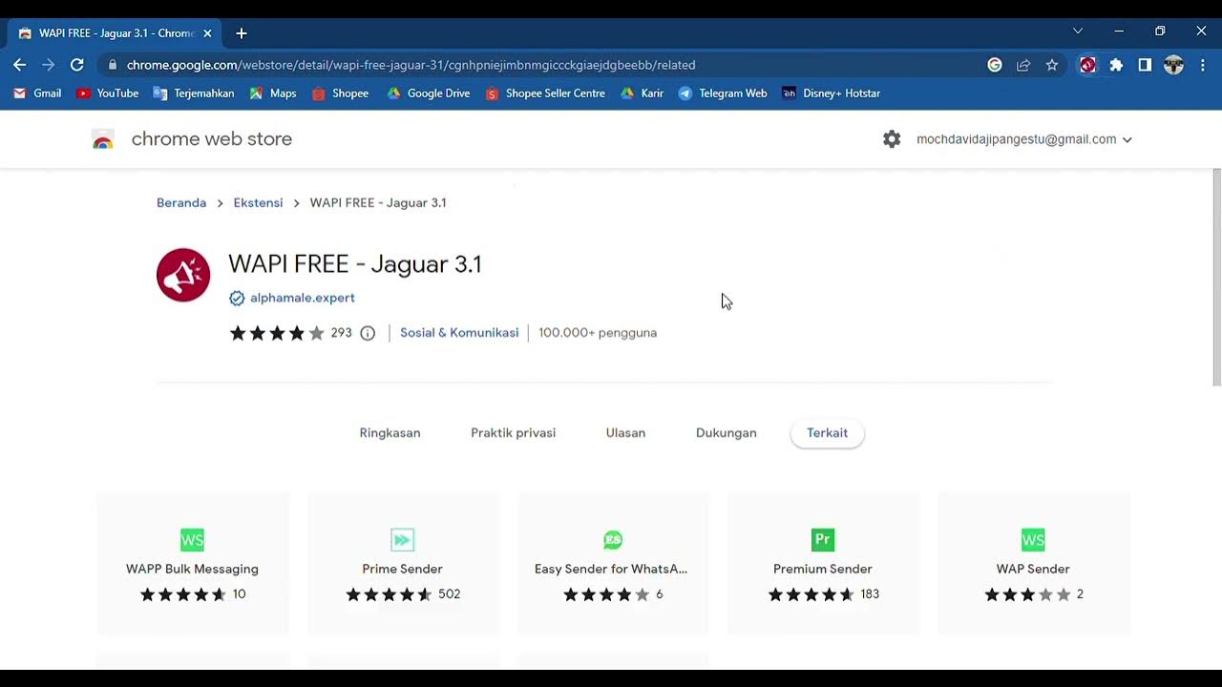The image size is (1222, 687).
Task: Close the WAPI FREE tab
Action: click(x=207, y=33)
